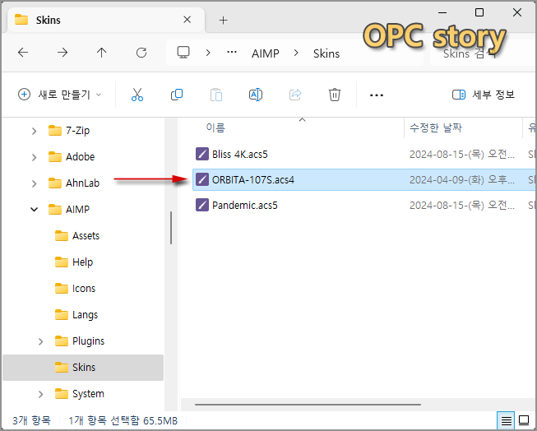
Task: Copy the selected file
Action: pyautogui.click(x=177, y=95)
